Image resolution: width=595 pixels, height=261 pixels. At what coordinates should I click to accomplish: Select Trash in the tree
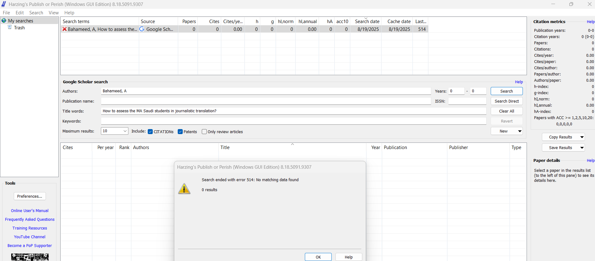(19, 28)
